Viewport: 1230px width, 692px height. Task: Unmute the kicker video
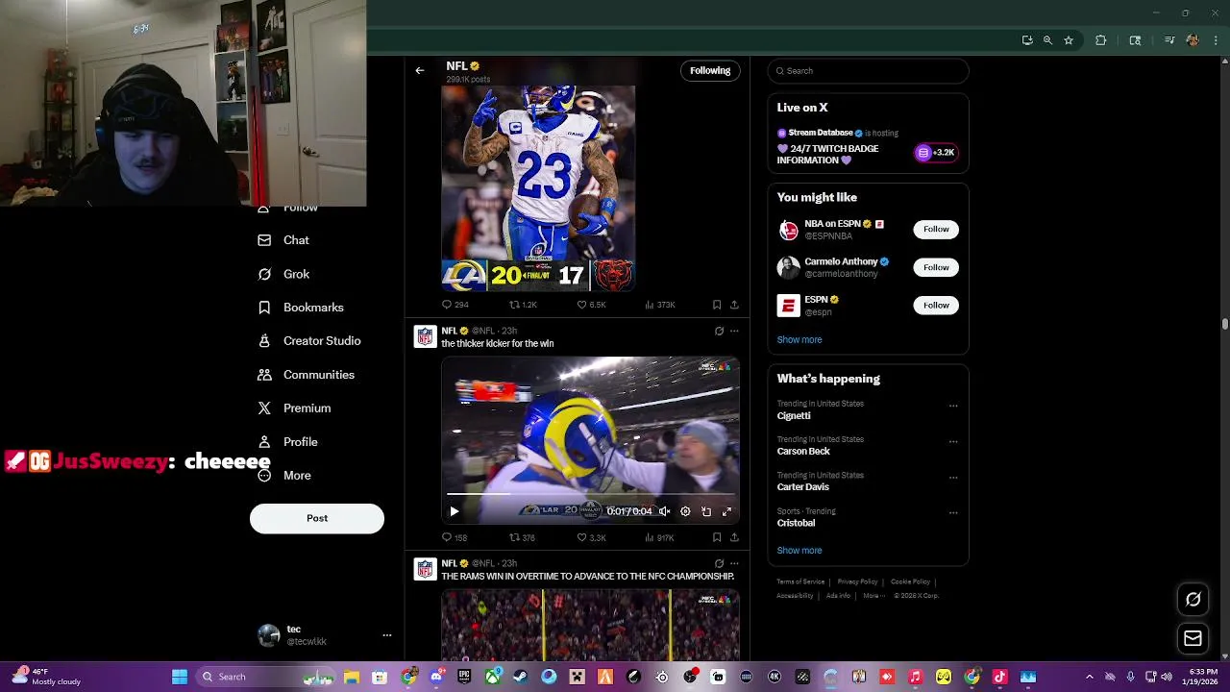(664, 511)
